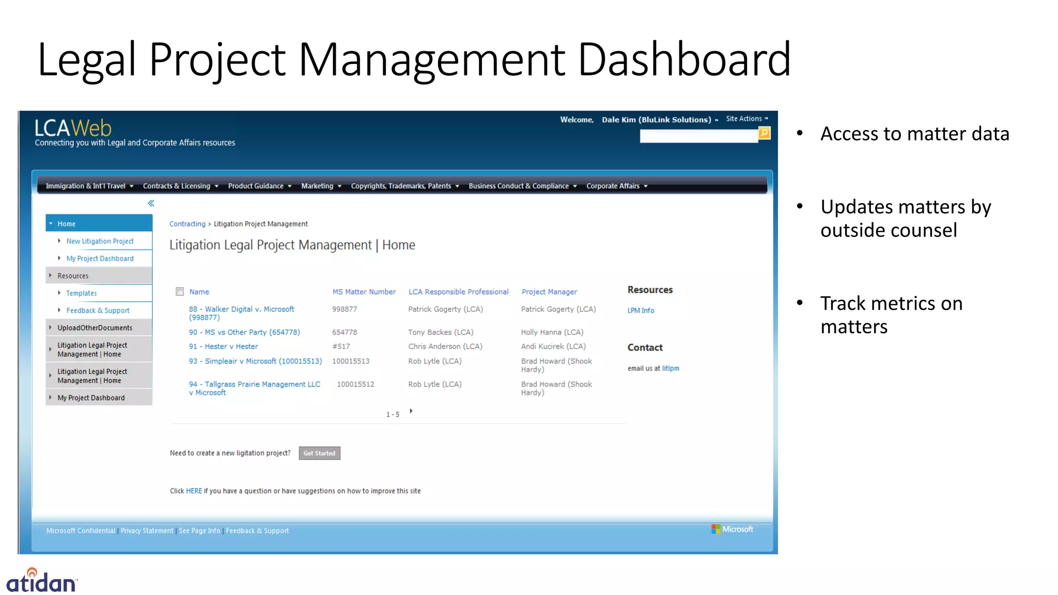Screen dimensions: 1058x595
Task: Open Microsoft Confidential footer link
Action: 81,531
